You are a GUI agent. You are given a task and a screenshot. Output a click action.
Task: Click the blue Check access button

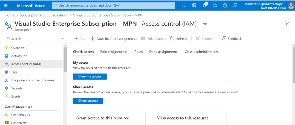(88, 101)
